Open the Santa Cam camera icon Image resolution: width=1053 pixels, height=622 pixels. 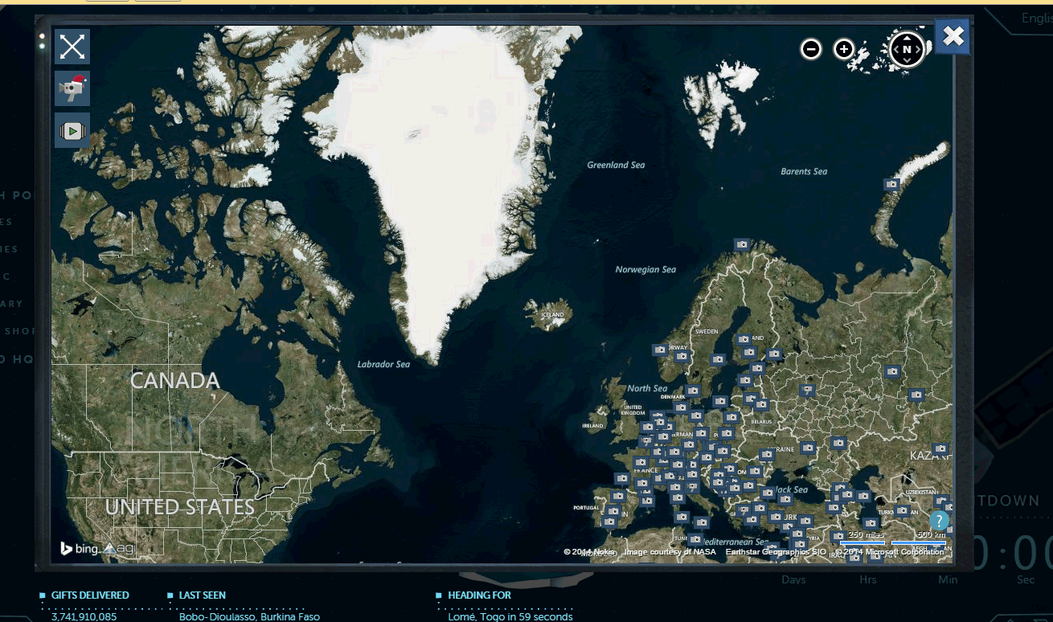pyautogui.click(x=72, y=88)
